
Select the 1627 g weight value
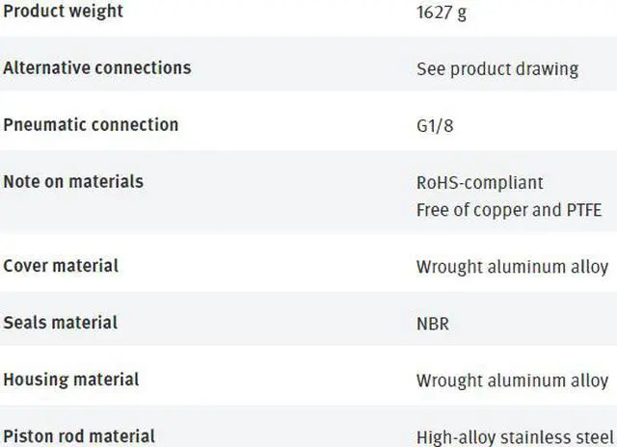(x=444, y=13)
